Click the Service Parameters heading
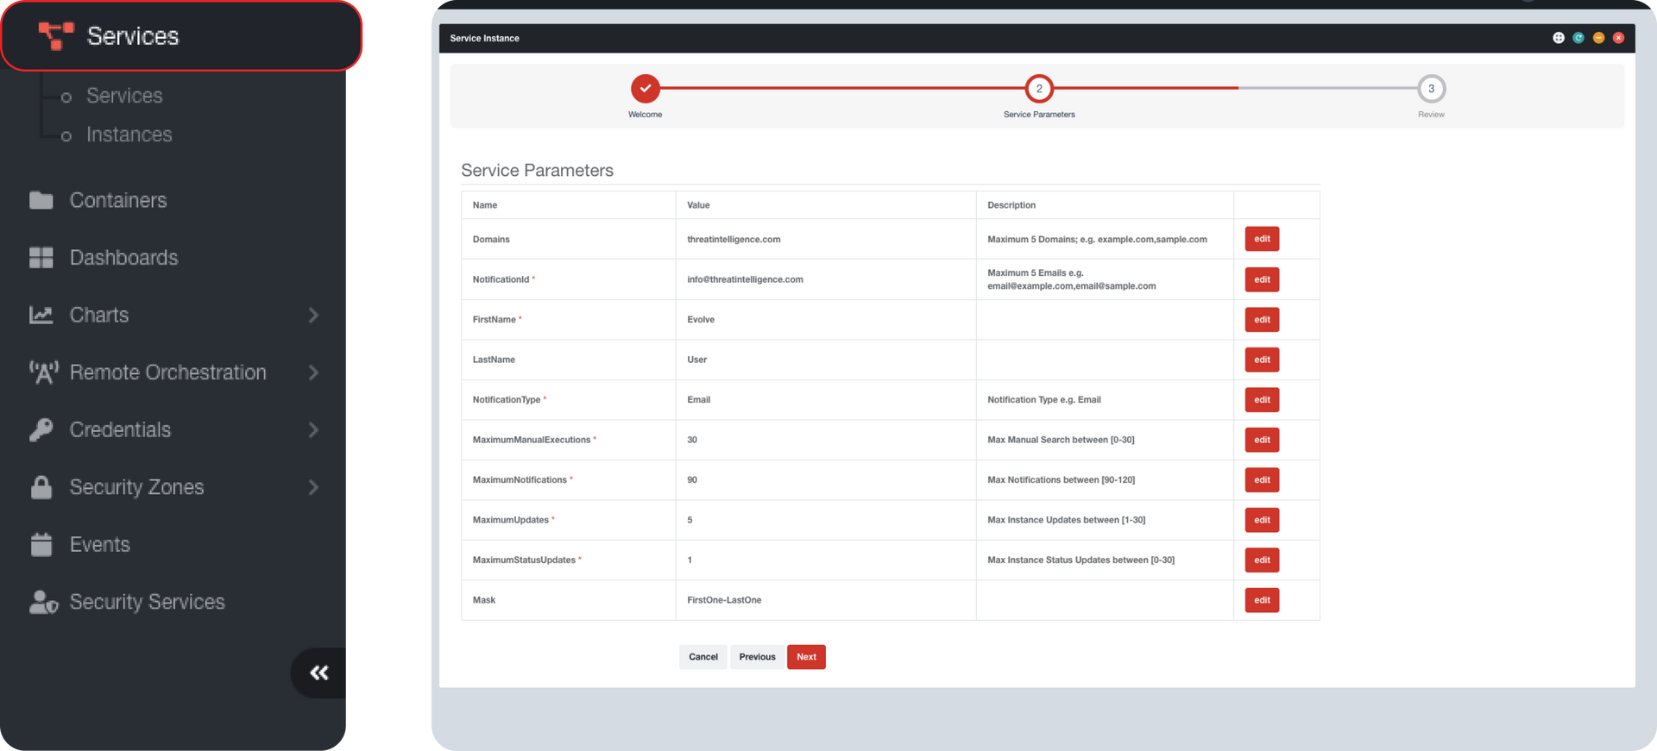 537,171
